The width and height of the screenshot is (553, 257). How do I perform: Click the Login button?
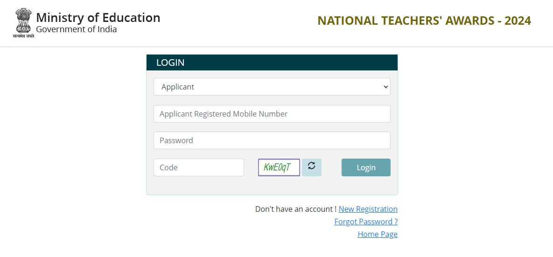pos(366,167)
